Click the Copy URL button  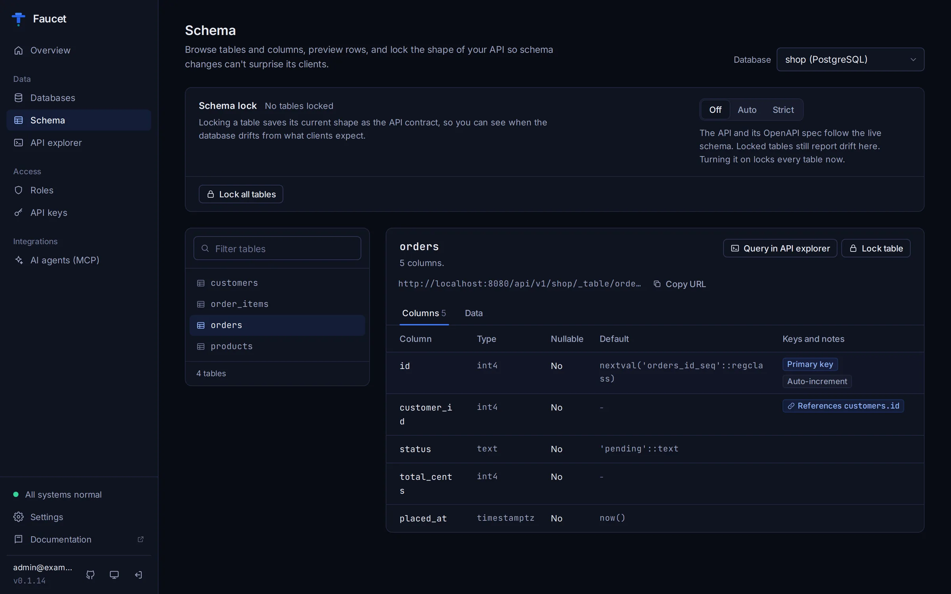680,284
